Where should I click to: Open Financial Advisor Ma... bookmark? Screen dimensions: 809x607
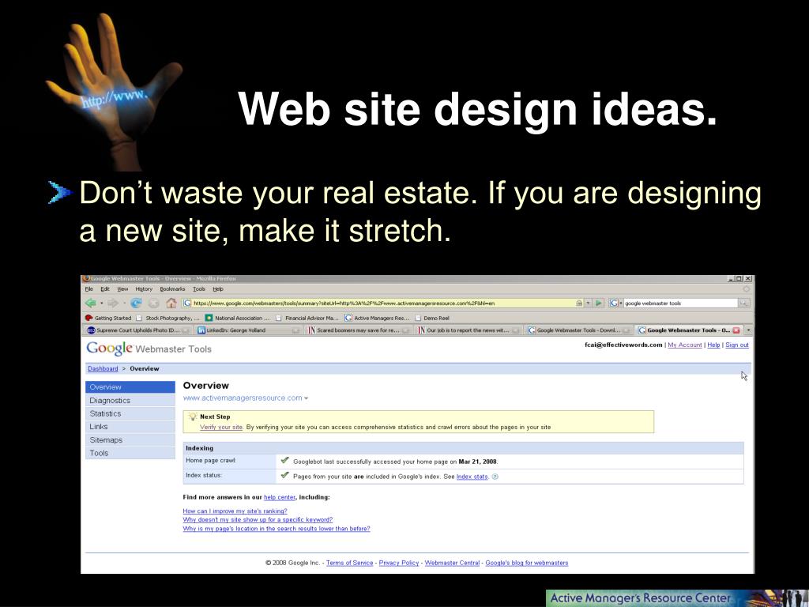pos(307,318)
